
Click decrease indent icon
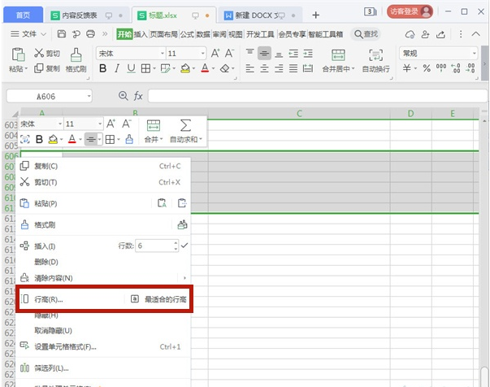click(x=293, y=54)
